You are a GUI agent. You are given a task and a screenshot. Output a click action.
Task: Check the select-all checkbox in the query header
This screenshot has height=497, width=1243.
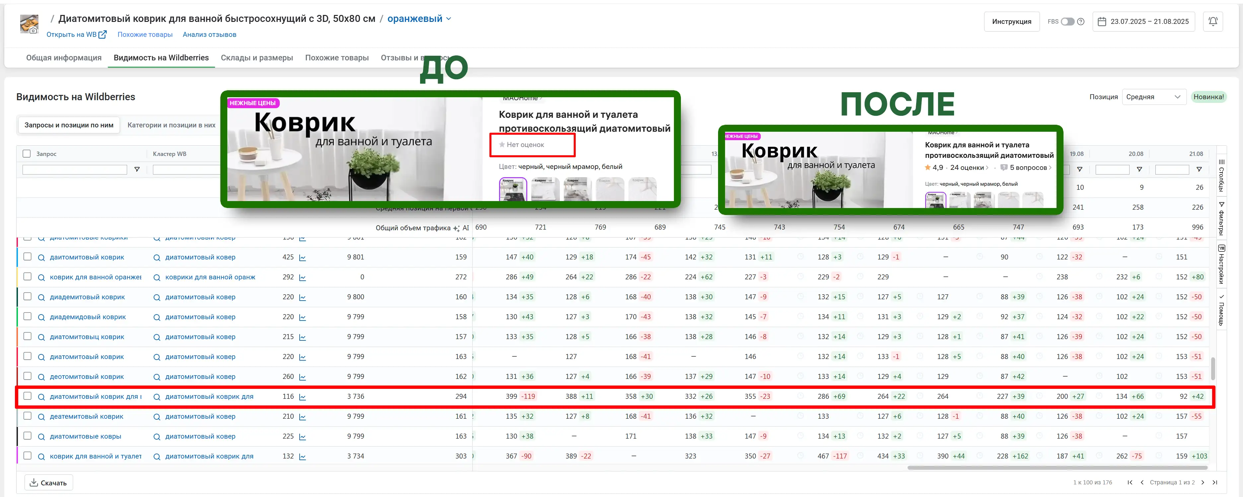click(27, 153)
